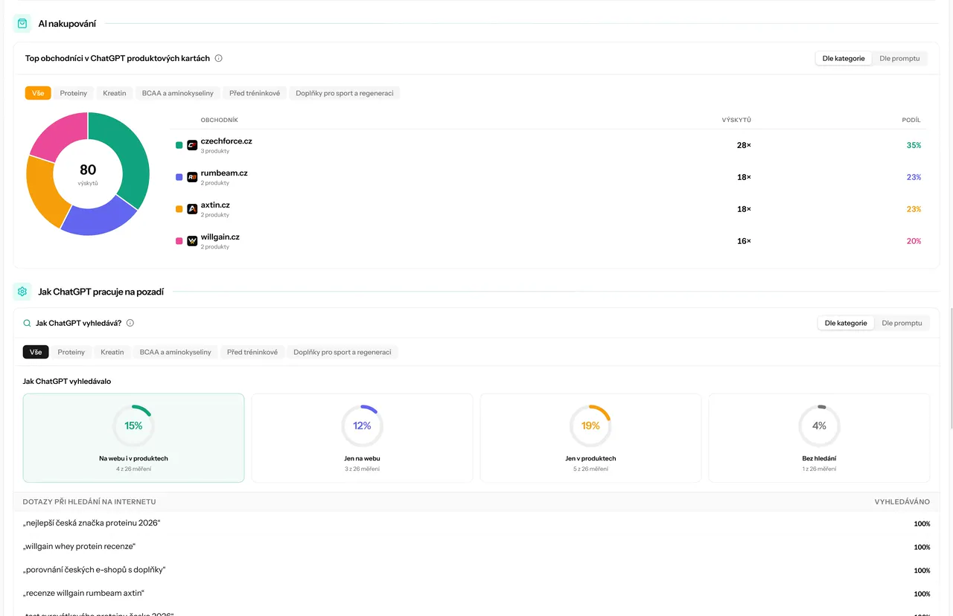Filter search section by Před tréninkové
Image resolution: width=953 pixels, height=616 pixels.
tap(252, 352)
